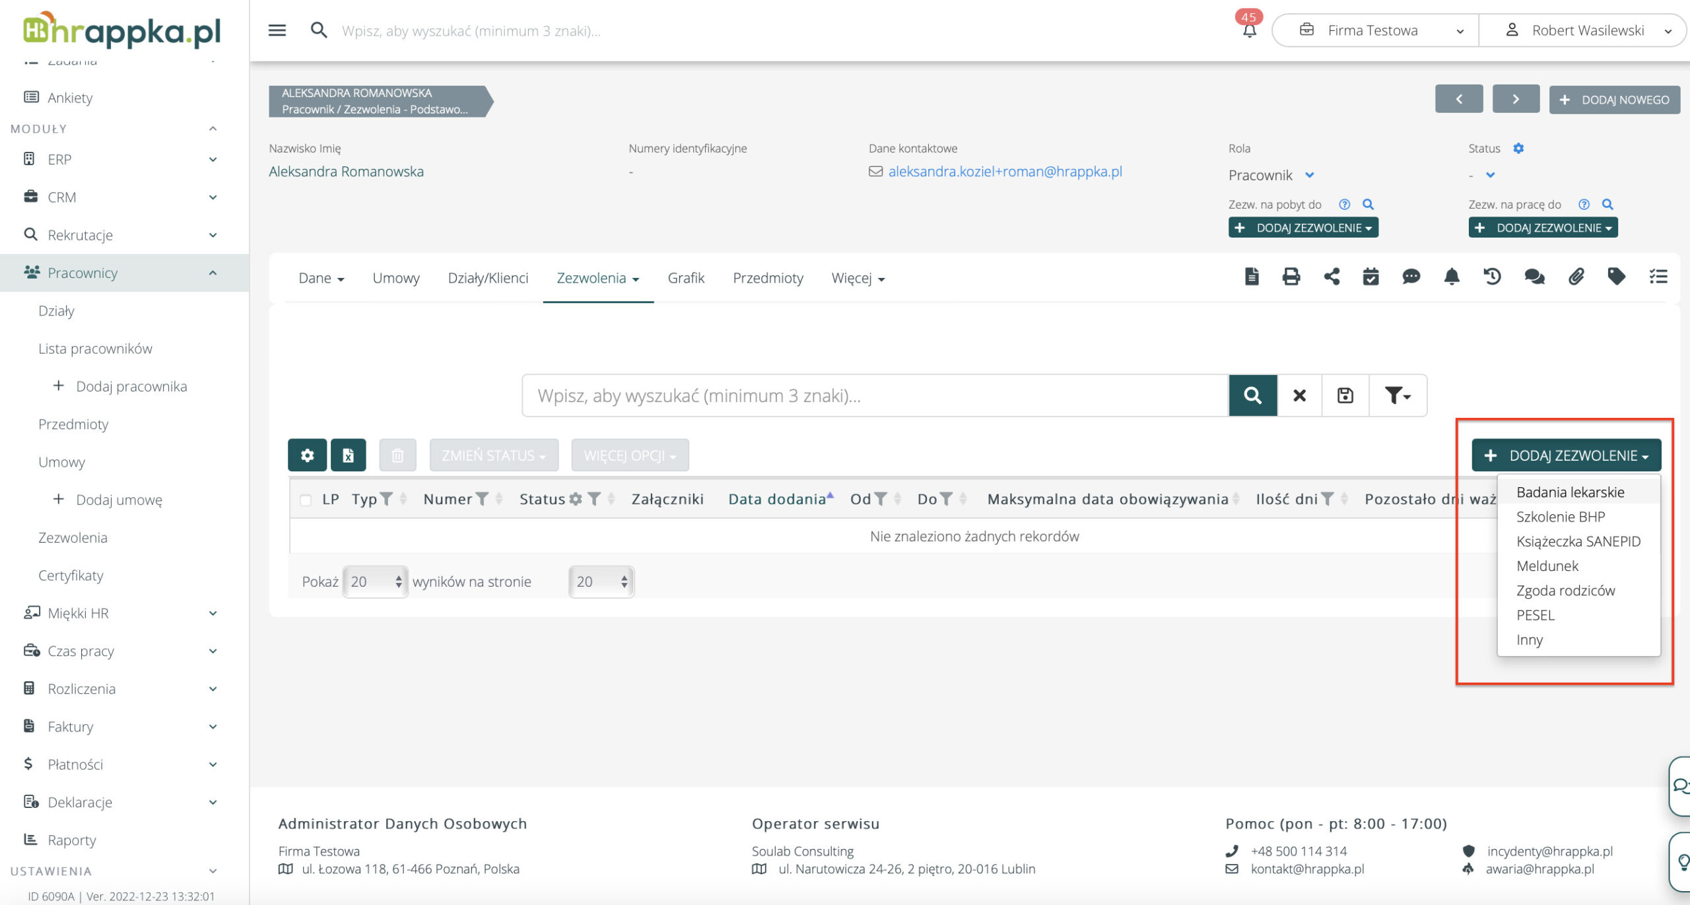Click the paperclip attachments icon
Image resolution: width=1690 pixels, height=905 pixels.
pos(1576,277)
